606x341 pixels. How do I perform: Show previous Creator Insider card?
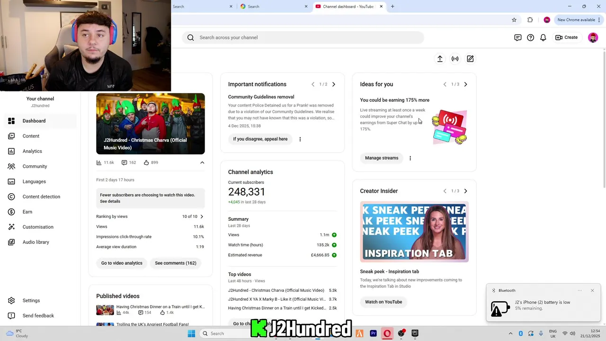point(445,191)
